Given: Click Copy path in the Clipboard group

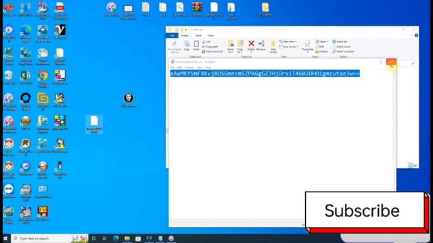Looking at the screenshot, I should point(210,47).
